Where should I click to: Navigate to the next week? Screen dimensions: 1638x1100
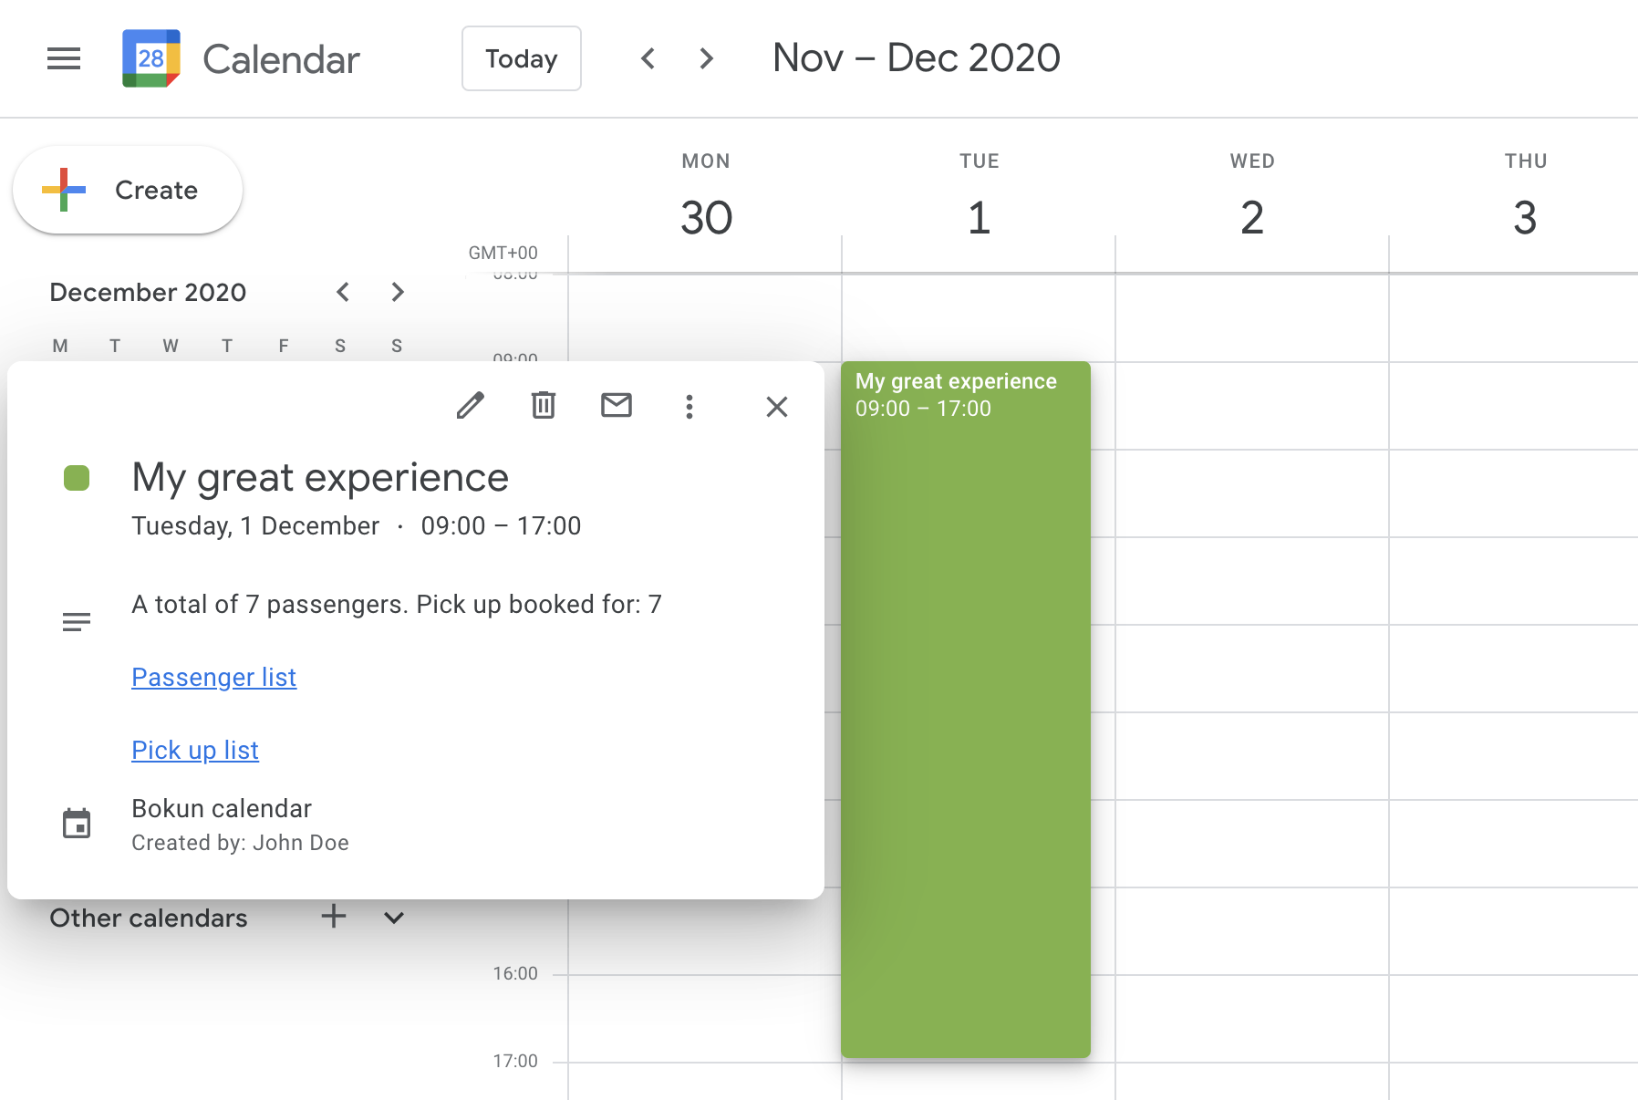(707, 58)
